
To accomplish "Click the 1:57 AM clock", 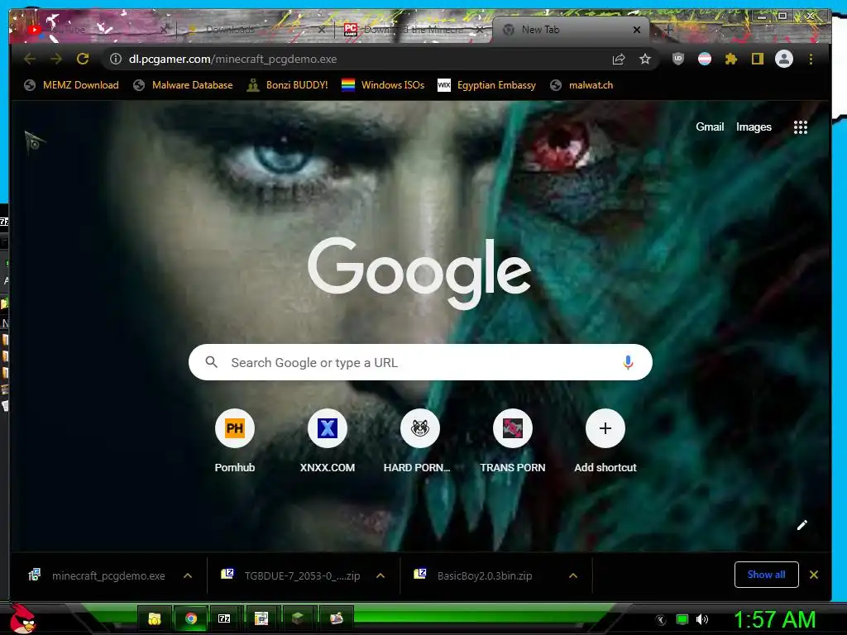I will [x=774, y=619].
